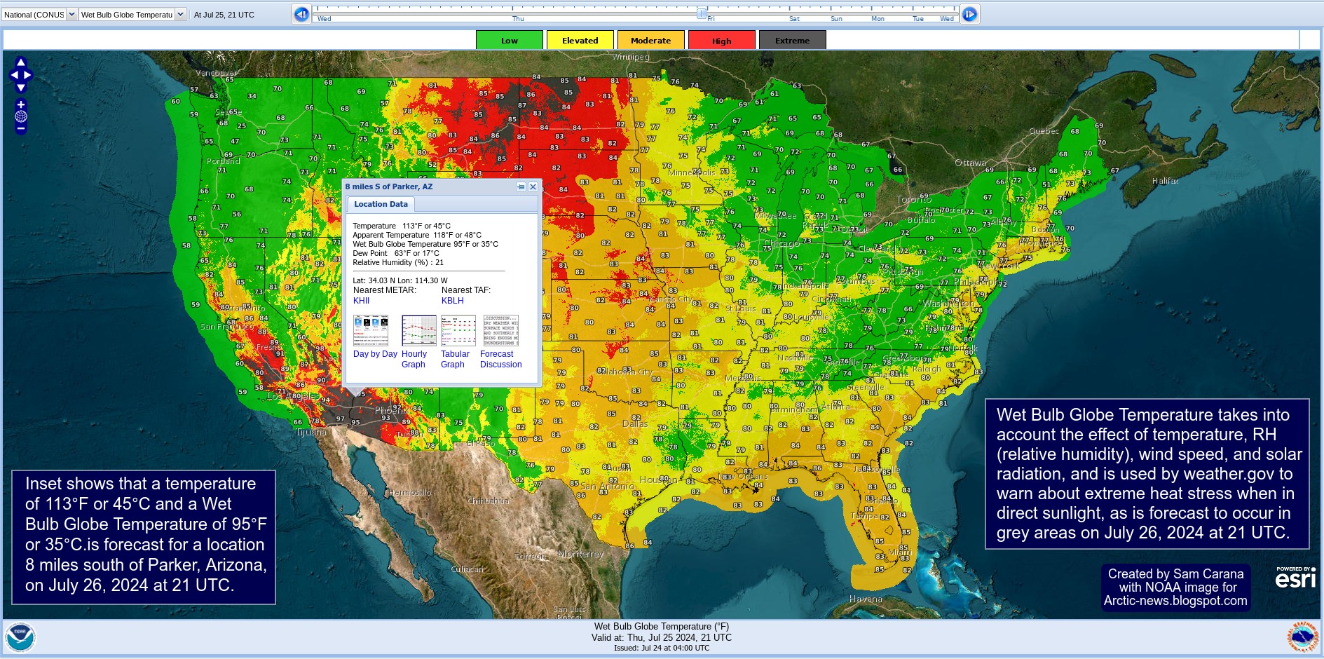Screen dimensions: 1324x659
Task: Jump to Thu on the timeline
Action: tap(518, 19)
